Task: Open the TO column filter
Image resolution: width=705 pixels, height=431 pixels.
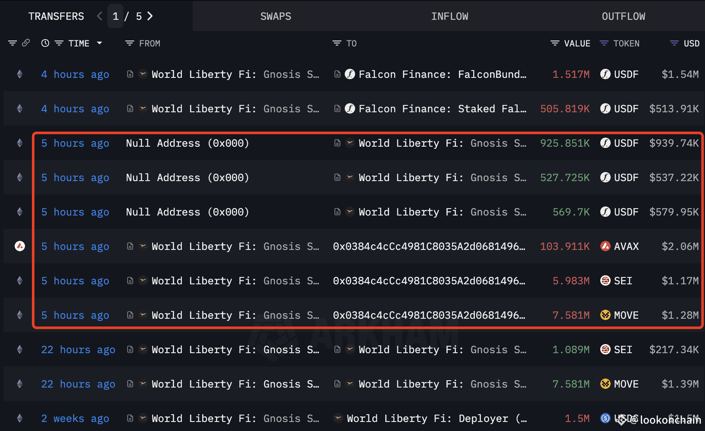Action: click(337, 43)
